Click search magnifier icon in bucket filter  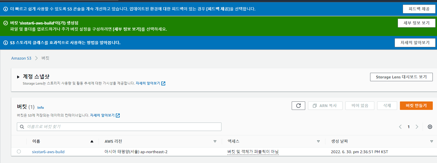coord(22,127)
